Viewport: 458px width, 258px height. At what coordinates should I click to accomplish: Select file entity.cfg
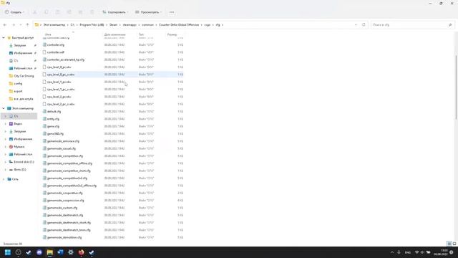pos(53,119)
